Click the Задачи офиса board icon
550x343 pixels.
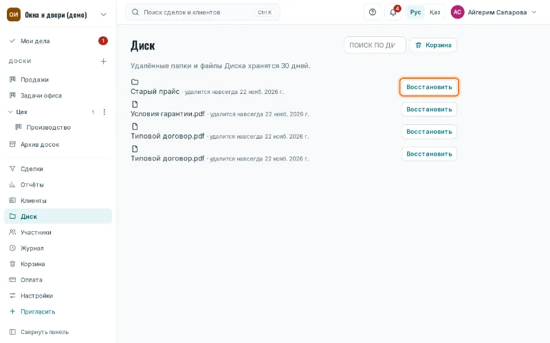tap(12, 95)
